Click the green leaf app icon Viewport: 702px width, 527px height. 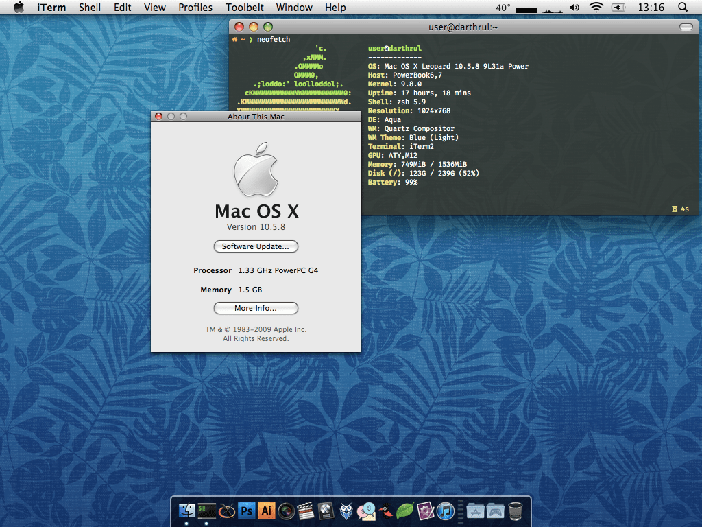[405, 511]
